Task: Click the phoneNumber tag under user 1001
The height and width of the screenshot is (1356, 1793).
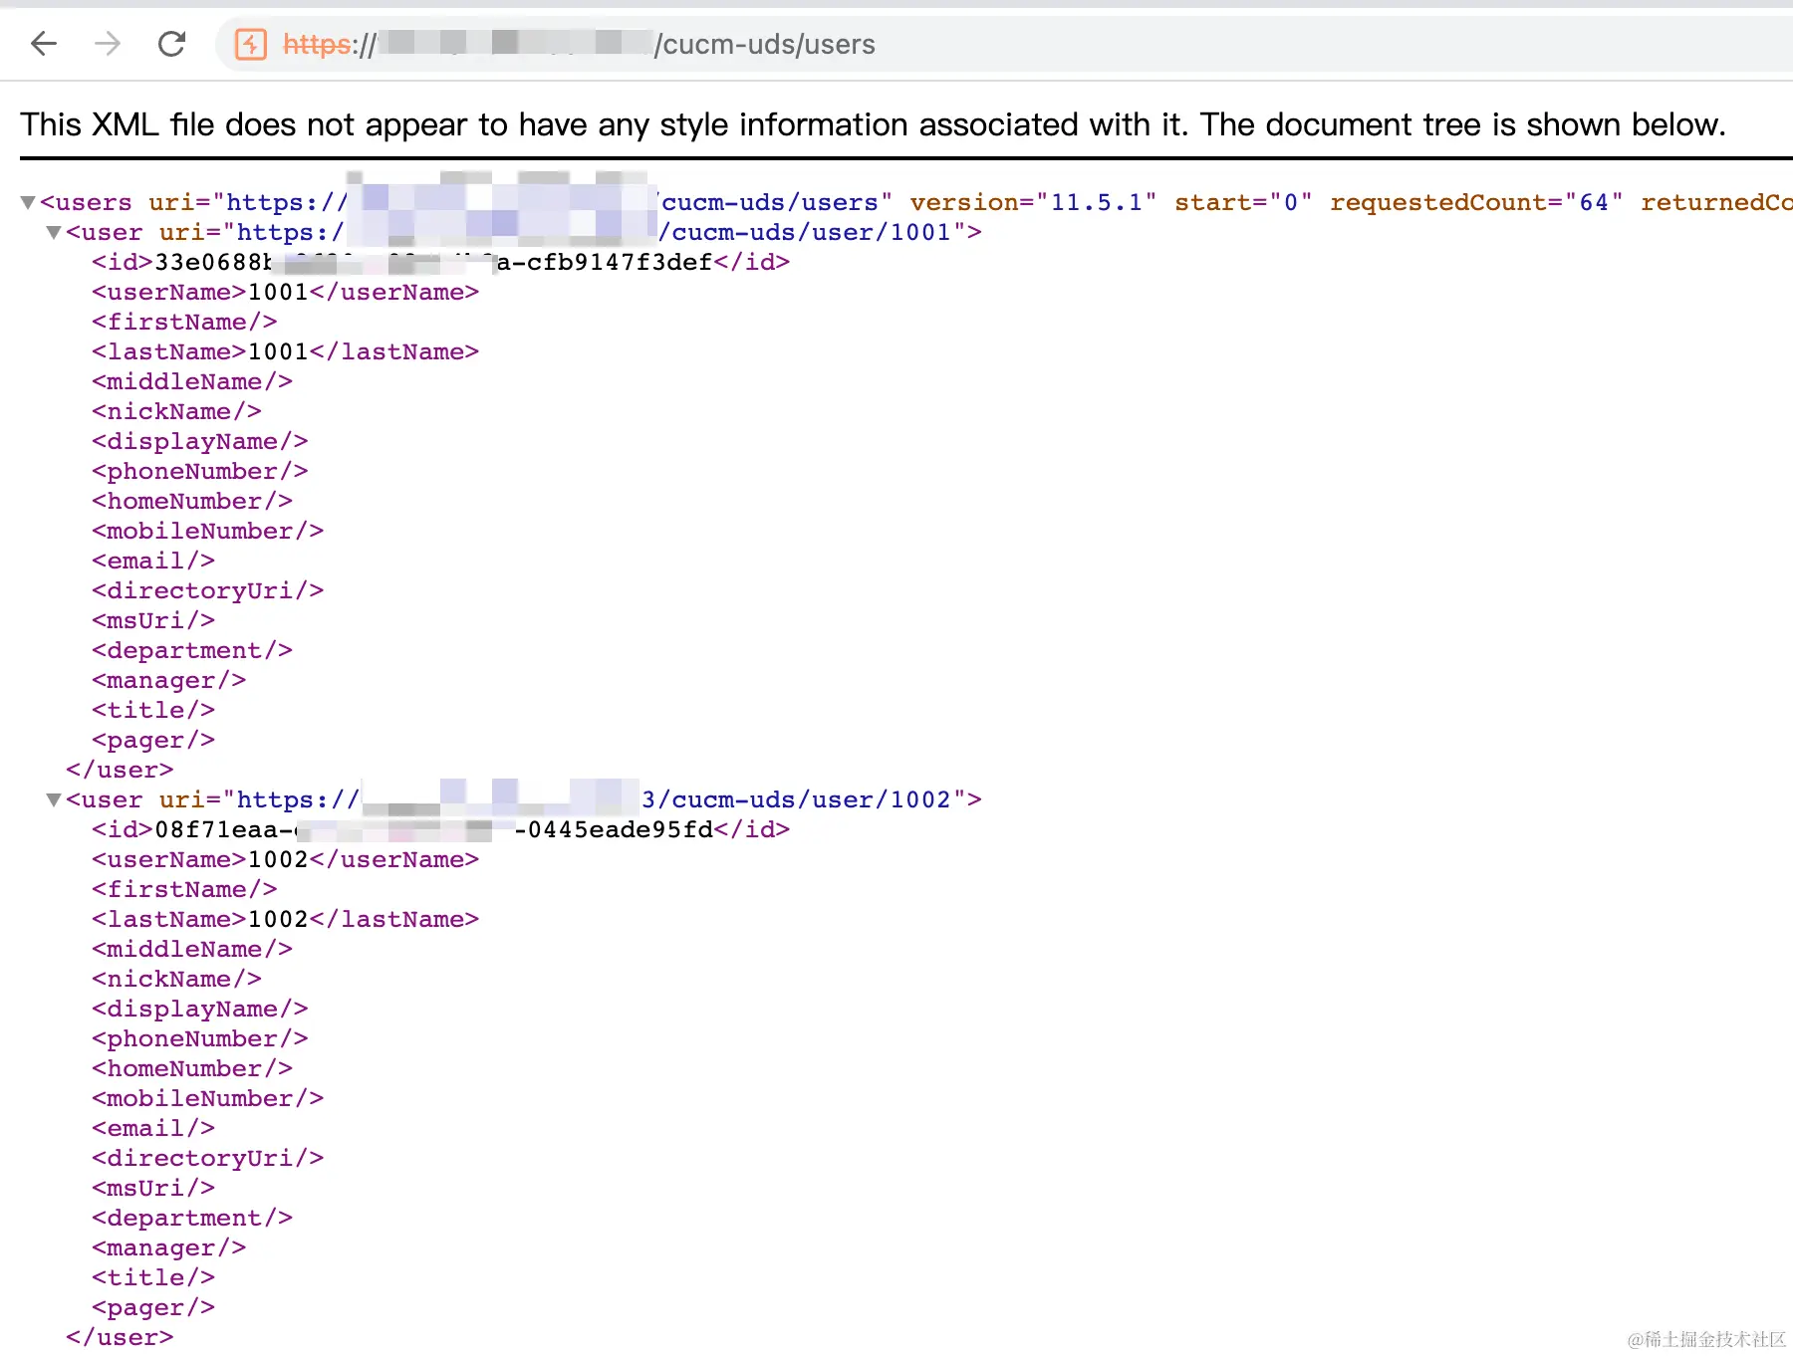Action: tap(200, 472)
